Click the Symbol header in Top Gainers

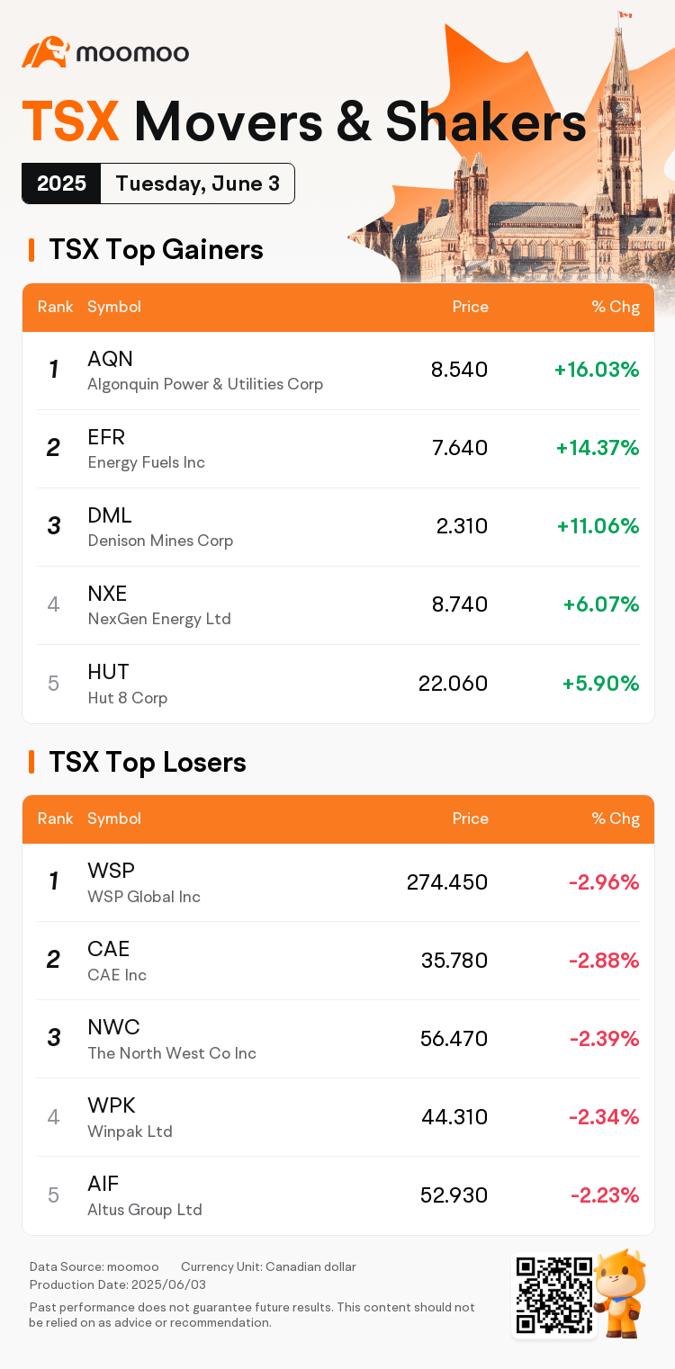click(x=114, y=307)
